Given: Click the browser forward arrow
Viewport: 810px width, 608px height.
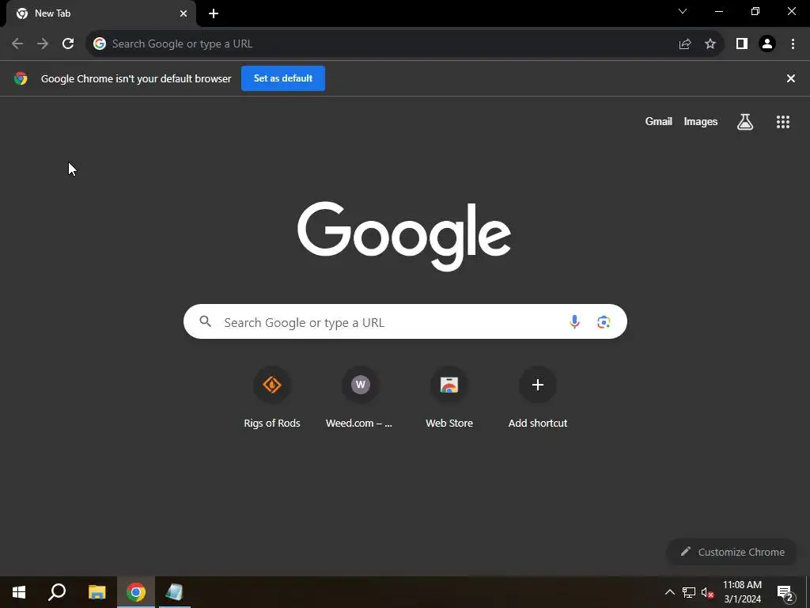Looking at the screenshot, I should click(43, 44).
